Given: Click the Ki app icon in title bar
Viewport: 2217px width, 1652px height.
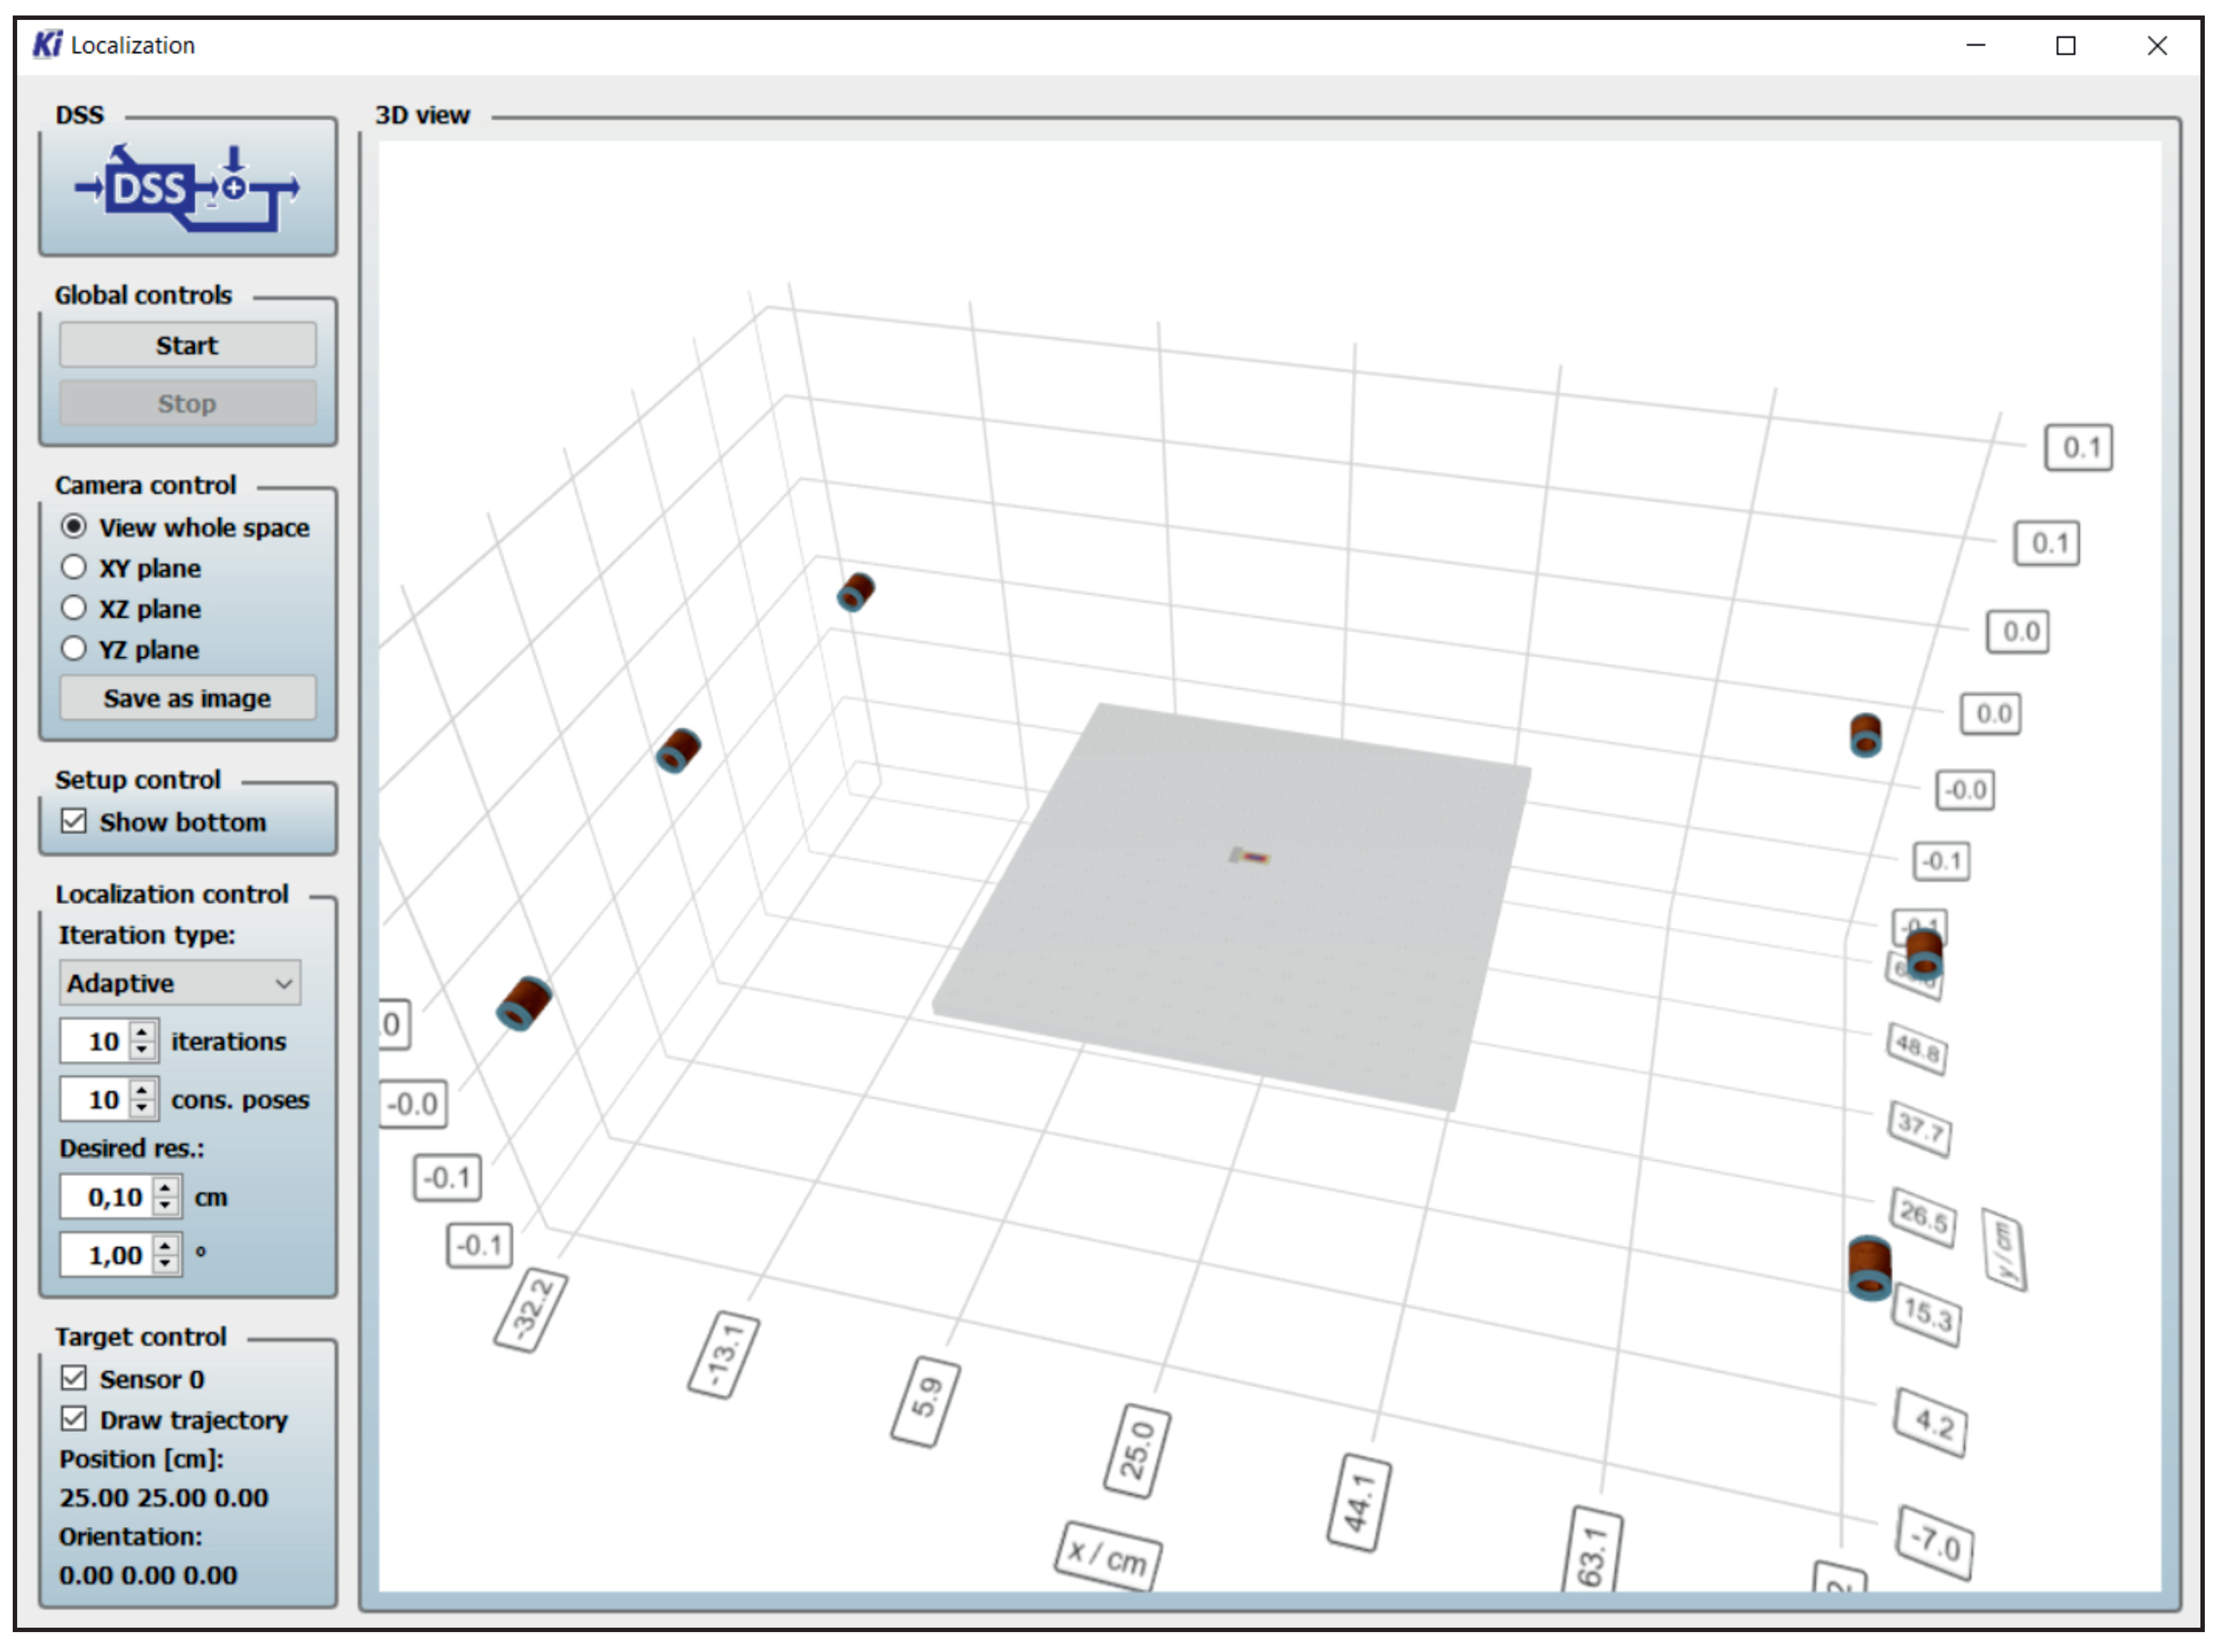Looking at the screenshot, I should (46, 45).
